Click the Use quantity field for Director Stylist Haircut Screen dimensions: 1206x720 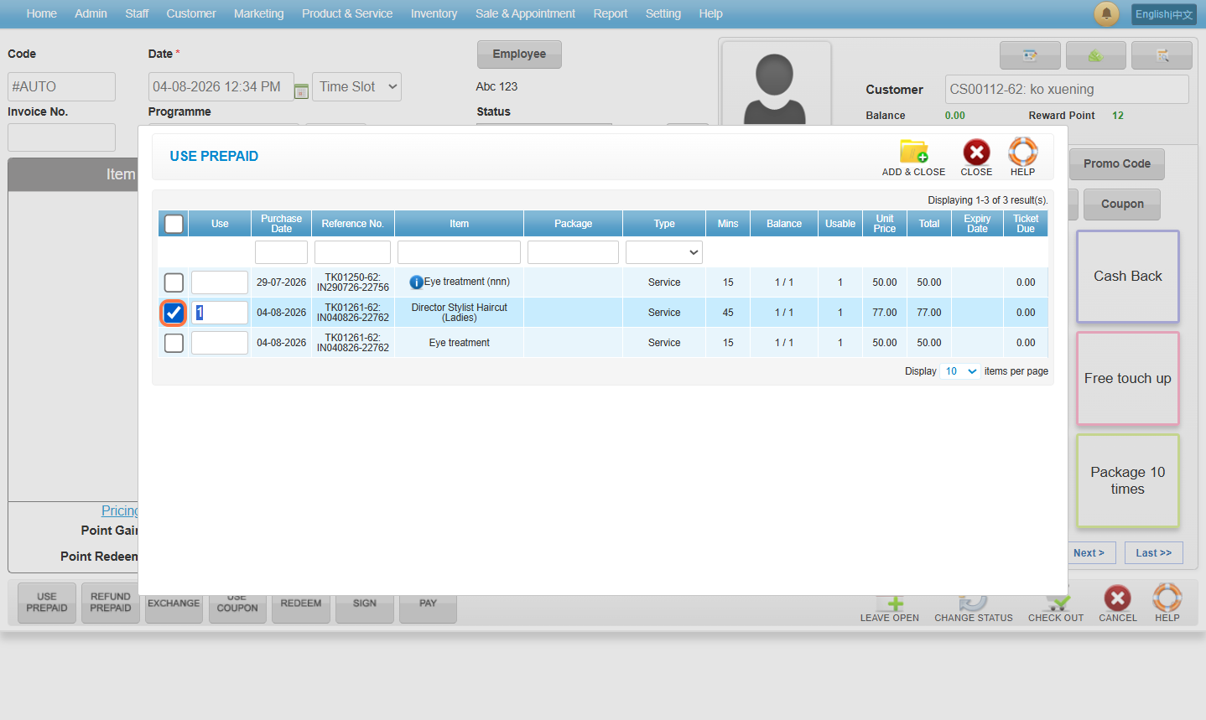tap(220, 313)
